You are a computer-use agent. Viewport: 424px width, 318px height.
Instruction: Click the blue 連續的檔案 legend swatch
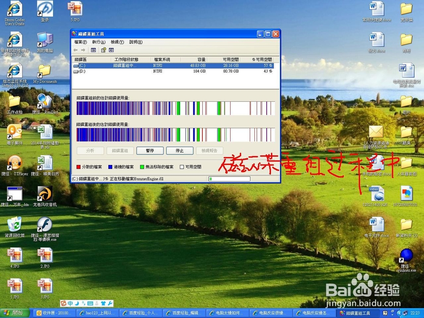pyautogui.click(x=110, y=167)
